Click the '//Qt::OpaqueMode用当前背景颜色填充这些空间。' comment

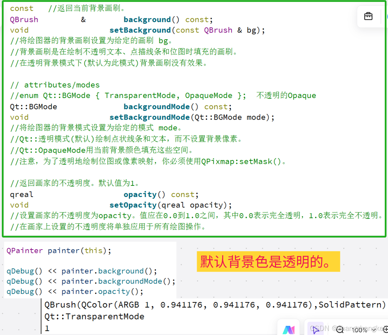click(x=102, y=150)
